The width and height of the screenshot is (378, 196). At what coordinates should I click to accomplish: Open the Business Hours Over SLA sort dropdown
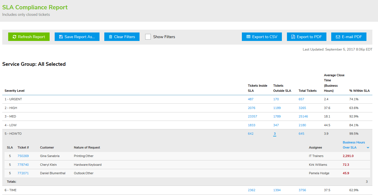(368, 147)
